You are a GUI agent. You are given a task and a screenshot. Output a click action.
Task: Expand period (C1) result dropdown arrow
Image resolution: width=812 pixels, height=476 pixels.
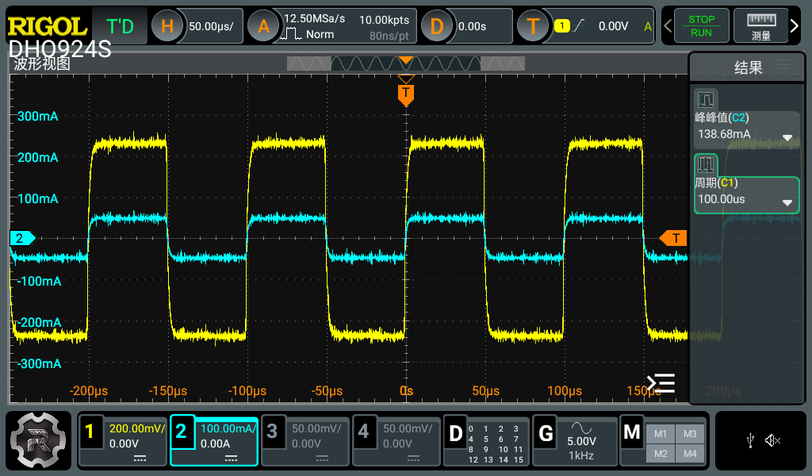click(x=787, y=202)
